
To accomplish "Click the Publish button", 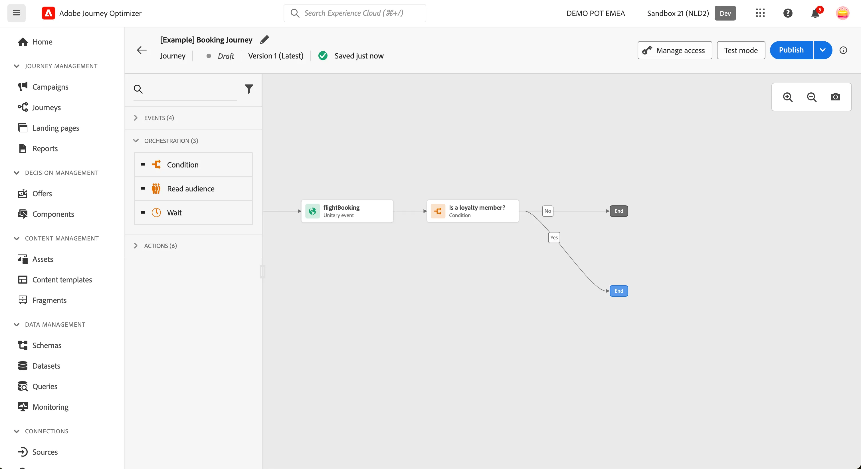I will (791, 50).
